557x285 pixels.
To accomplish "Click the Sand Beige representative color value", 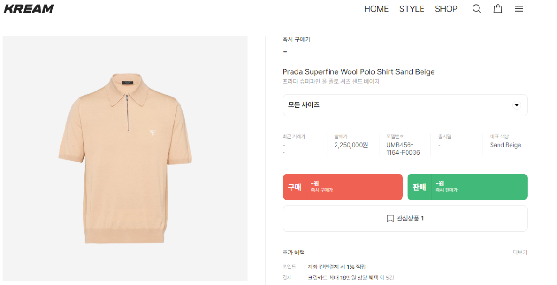I will (x=505, y=145).
